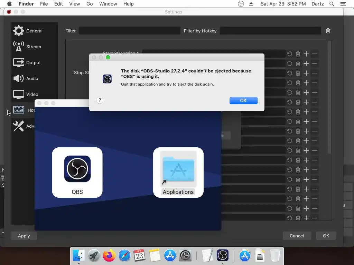Reset the Stop Streaming hotkey
Screen dimensions: 354x265
(x=289, y=63)
